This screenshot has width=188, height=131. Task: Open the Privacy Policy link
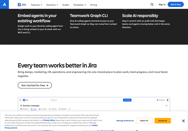click(49, 120)
